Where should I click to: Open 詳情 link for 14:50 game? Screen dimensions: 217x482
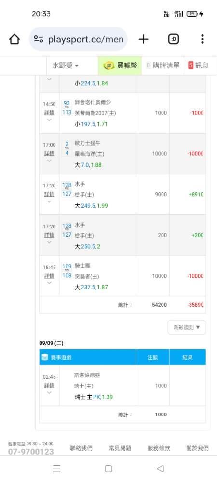[49, 113]
